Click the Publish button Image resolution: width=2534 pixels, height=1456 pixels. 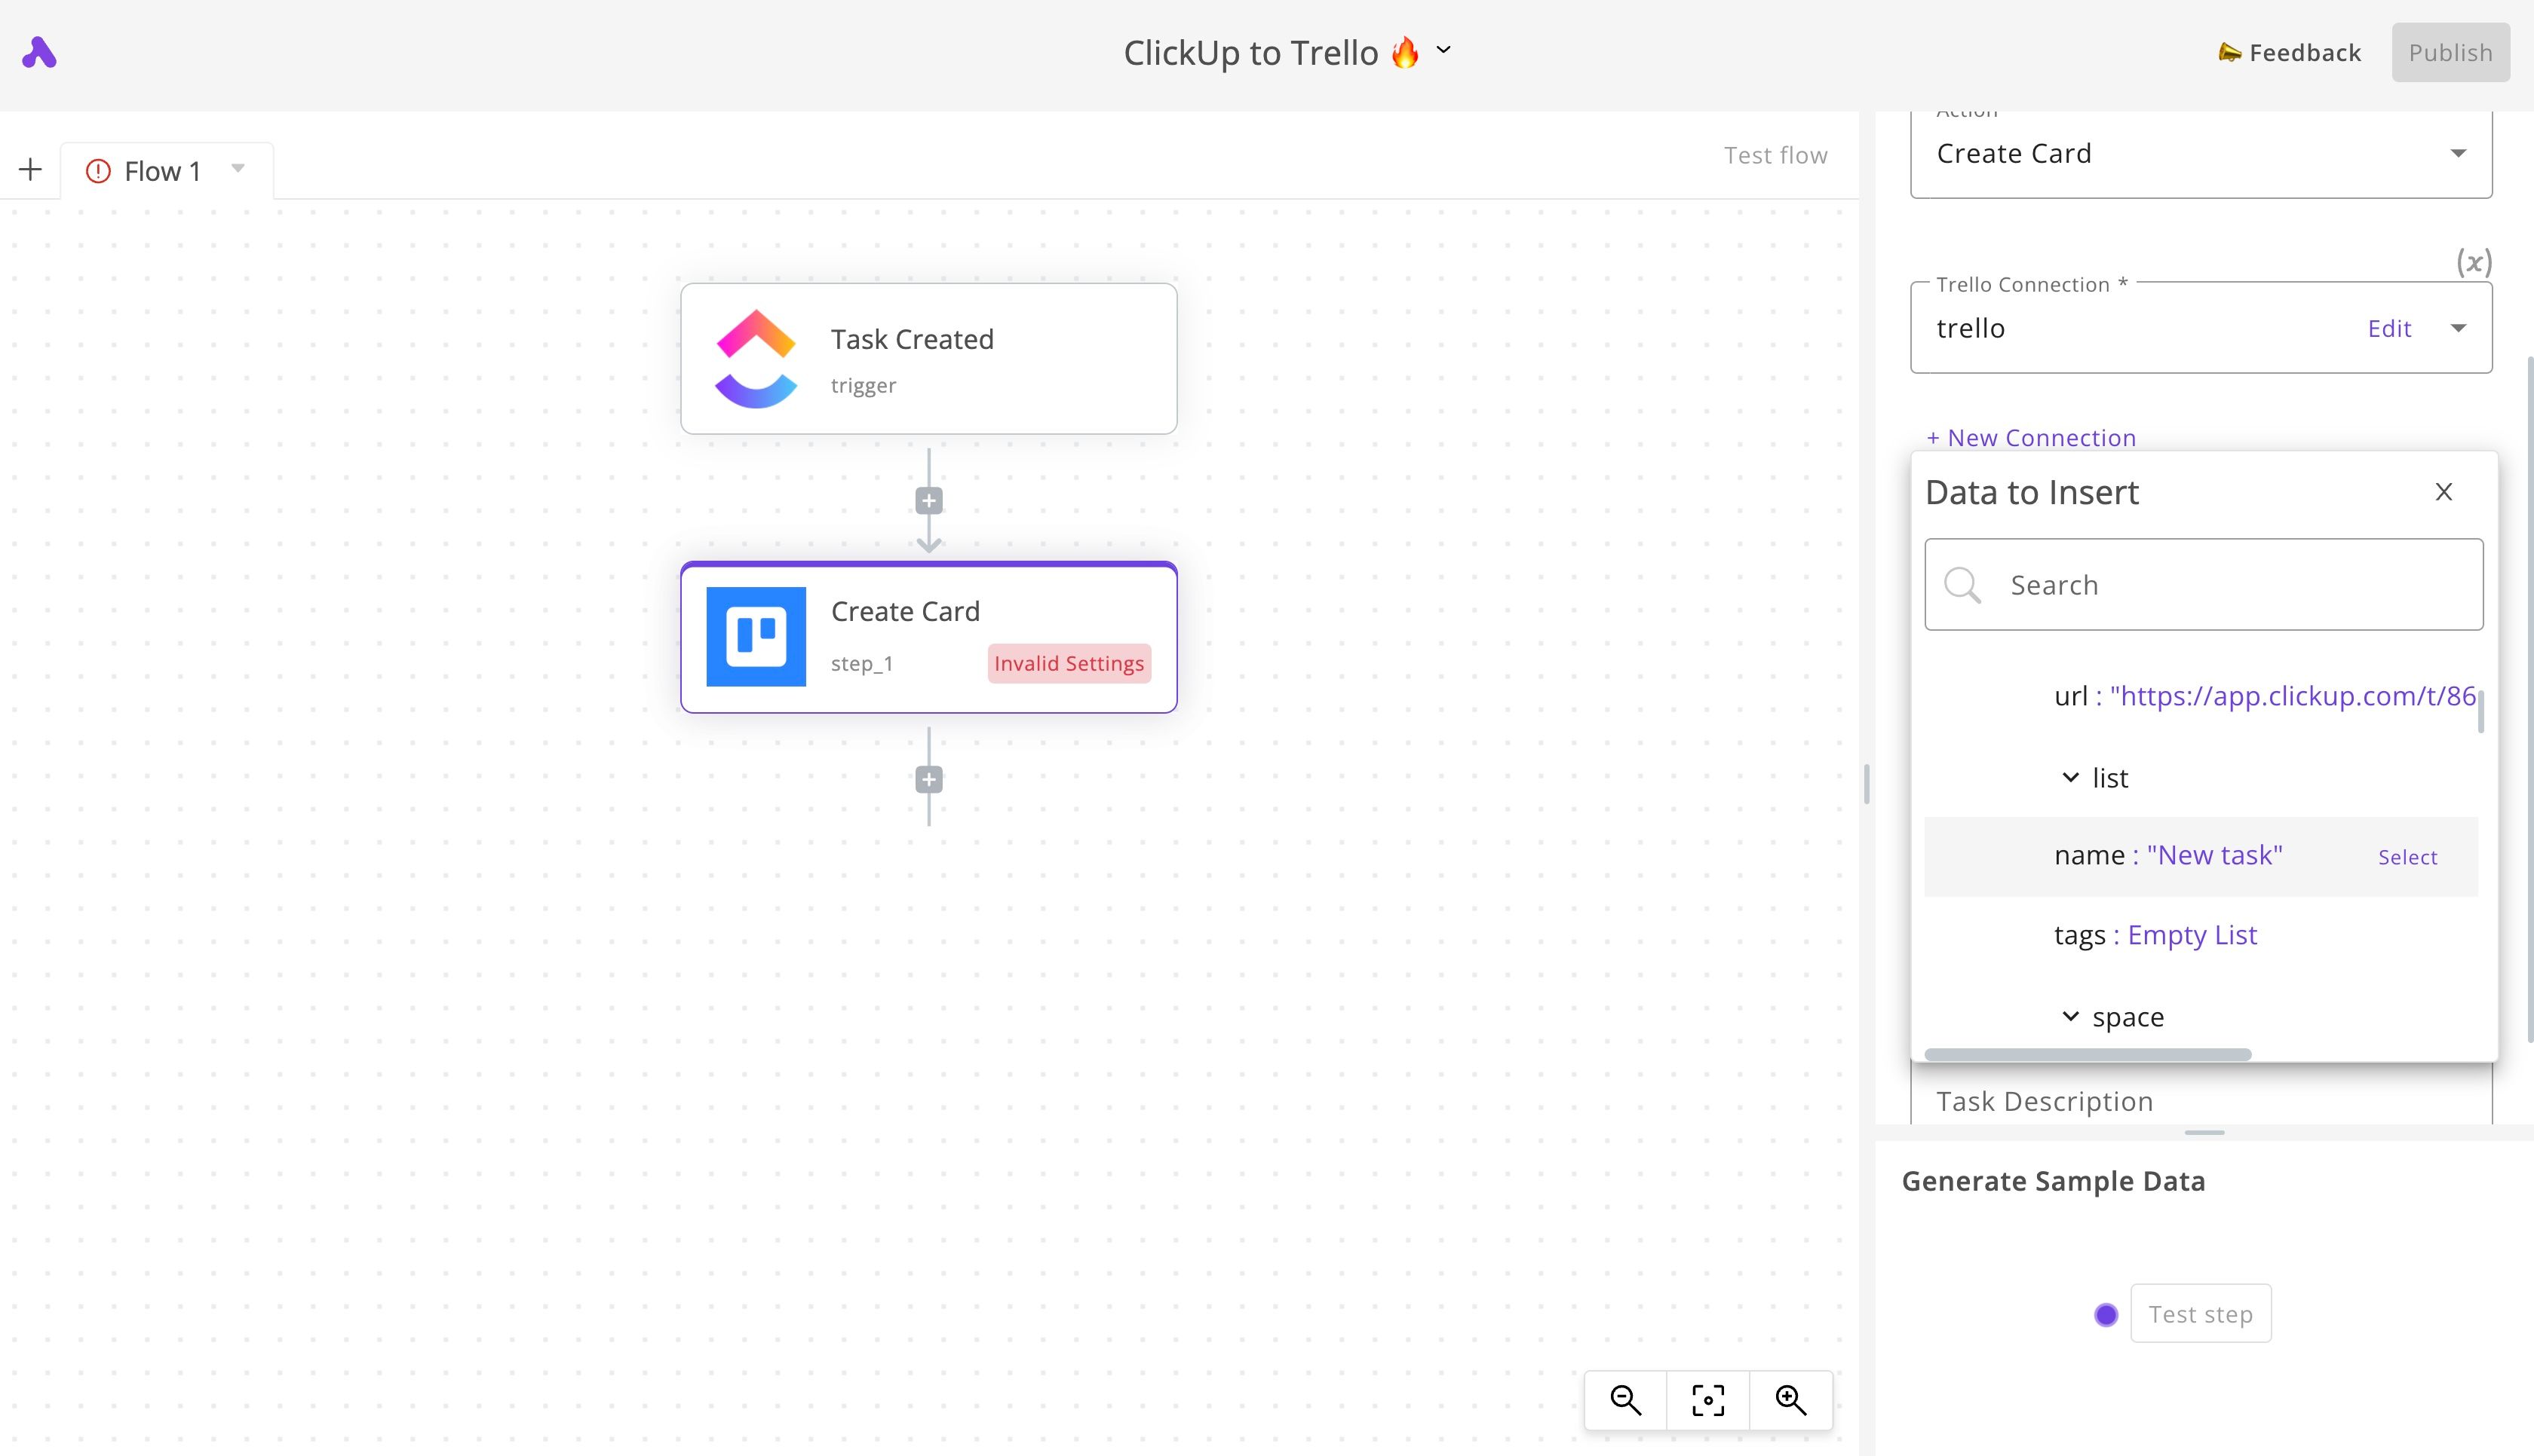[x=2450, y=52]
